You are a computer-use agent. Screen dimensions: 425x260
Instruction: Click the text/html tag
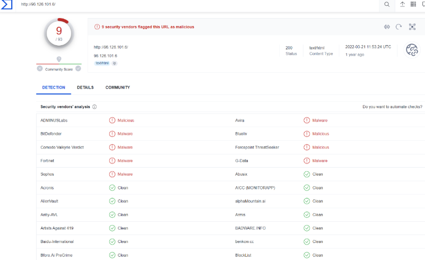(102, 63)
